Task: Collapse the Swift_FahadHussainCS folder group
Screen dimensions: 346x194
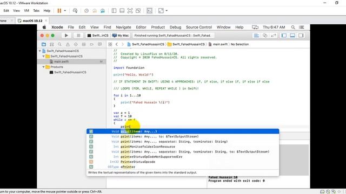Action: point(44,56)
